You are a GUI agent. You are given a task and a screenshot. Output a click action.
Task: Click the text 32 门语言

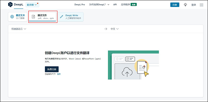tap(20, 18)
